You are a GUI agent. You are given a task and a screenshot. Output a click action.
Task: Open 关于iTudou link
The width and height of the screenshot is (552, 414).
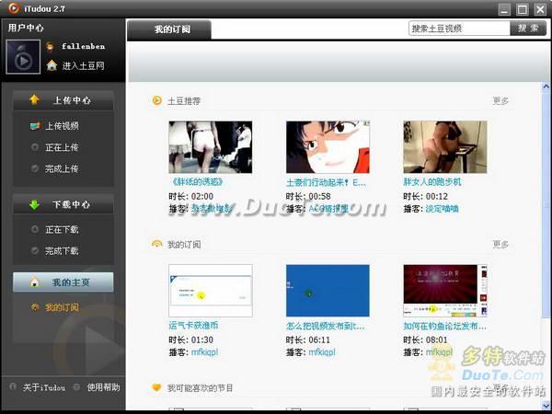pyautogui.click(x=44, y=387)
